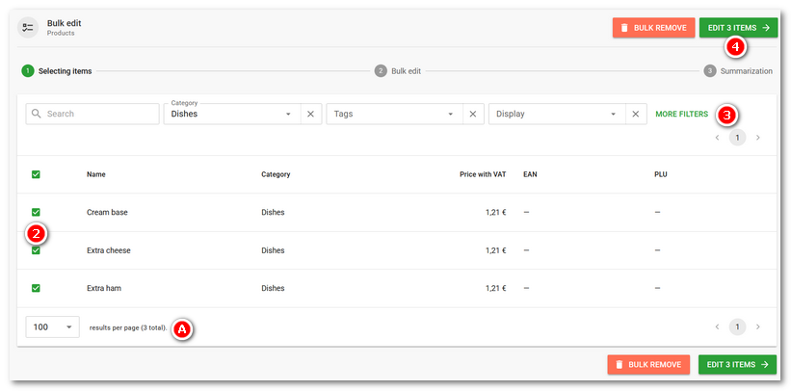Click into the Search input field
This screenshot has width=791, height=391.
point(92,114)
